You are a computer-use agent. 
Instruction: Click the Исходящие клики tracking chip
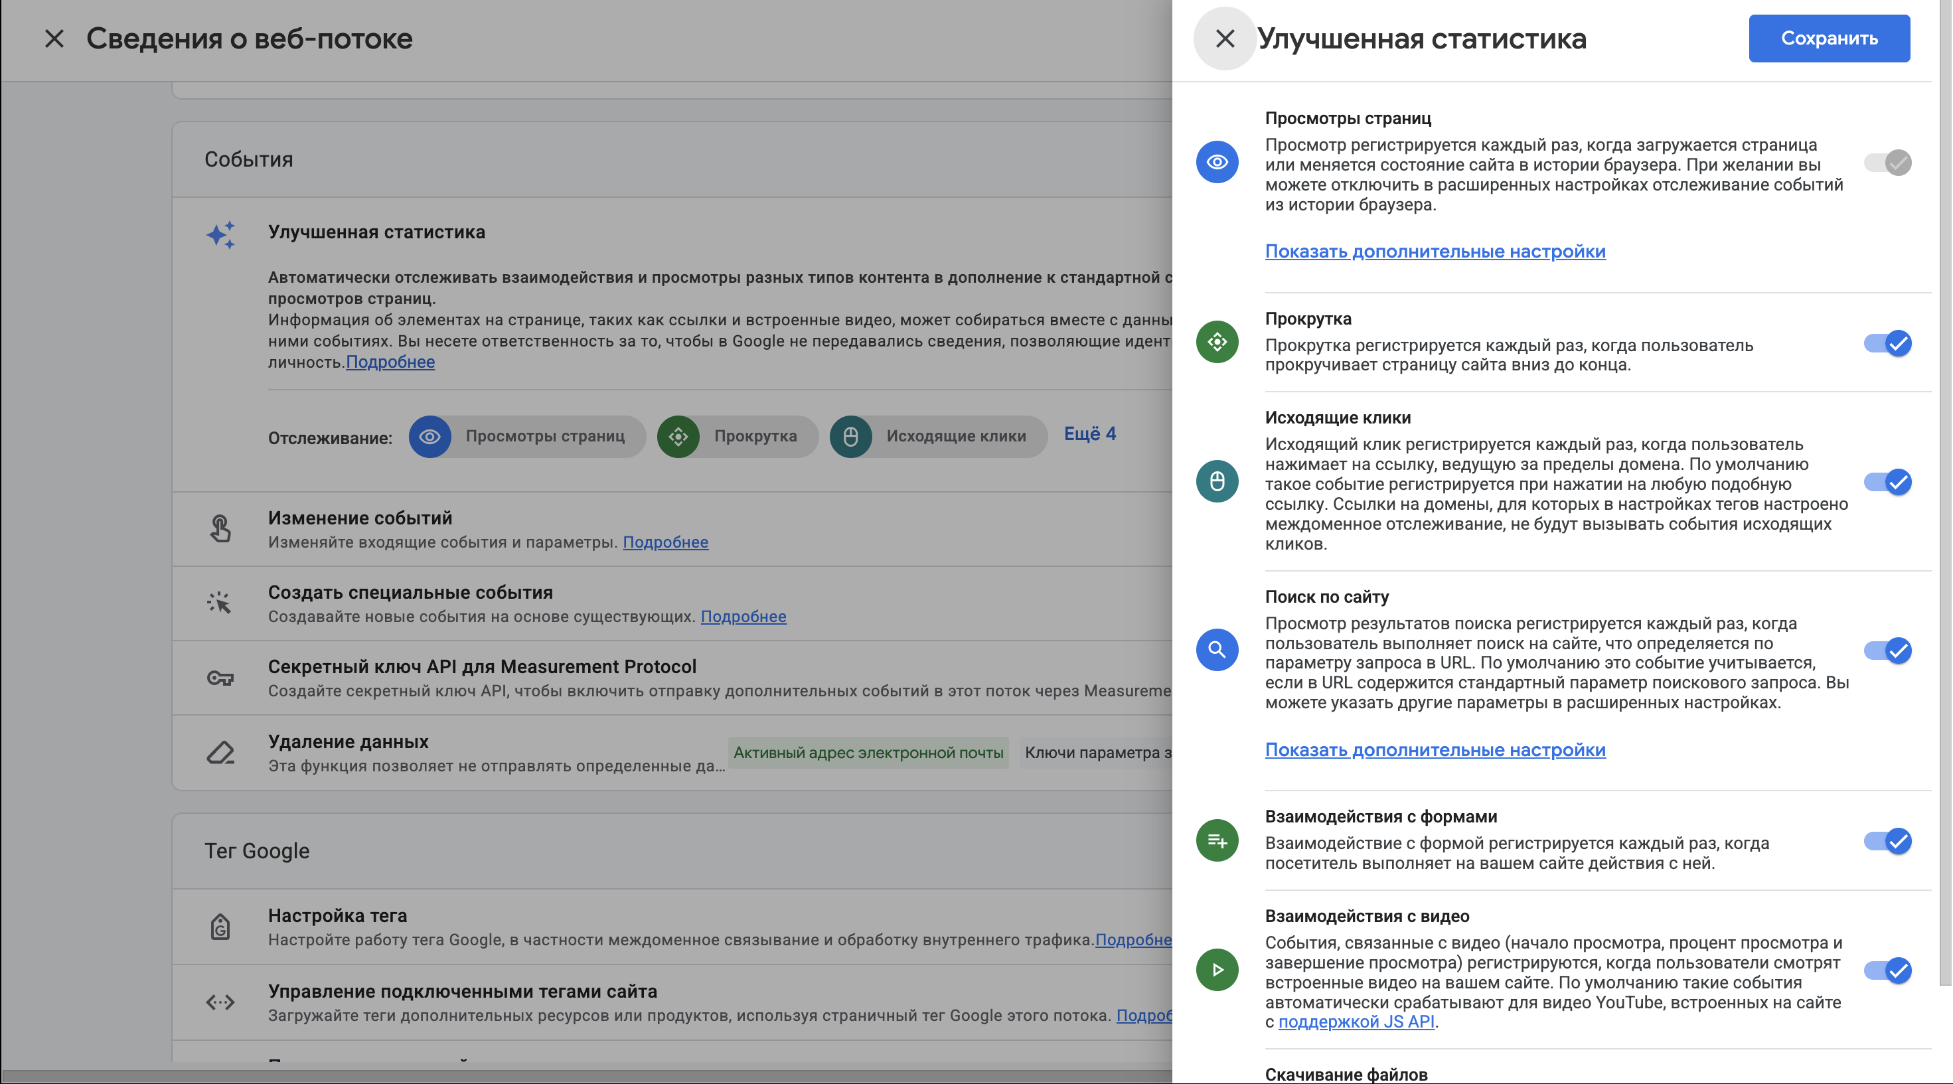tap(939, 436)
